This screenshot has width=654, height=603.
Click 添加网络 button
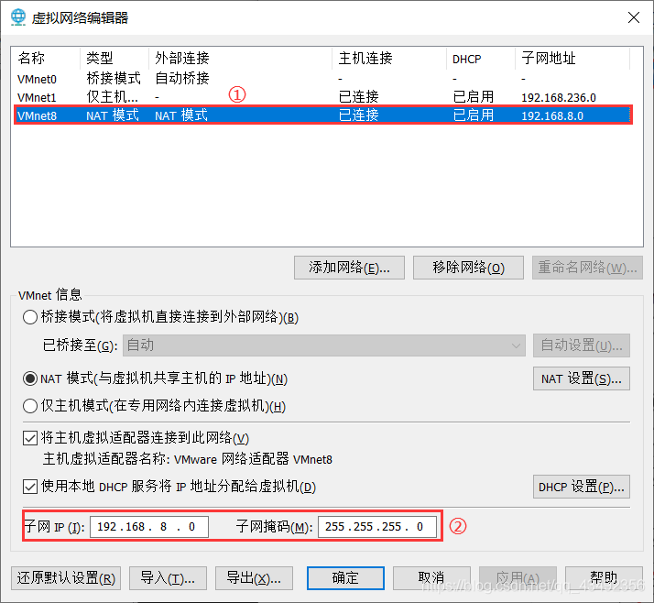pos(349,268)
